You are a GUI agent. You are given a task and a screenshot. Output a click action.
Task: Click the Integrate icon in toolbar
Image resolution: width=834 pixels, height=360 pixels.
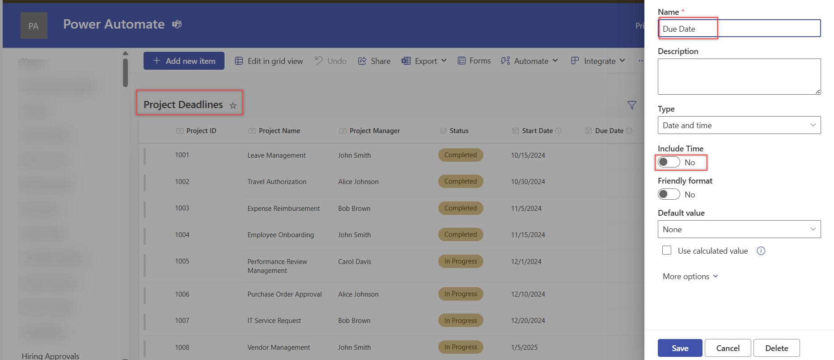point(575,61)
